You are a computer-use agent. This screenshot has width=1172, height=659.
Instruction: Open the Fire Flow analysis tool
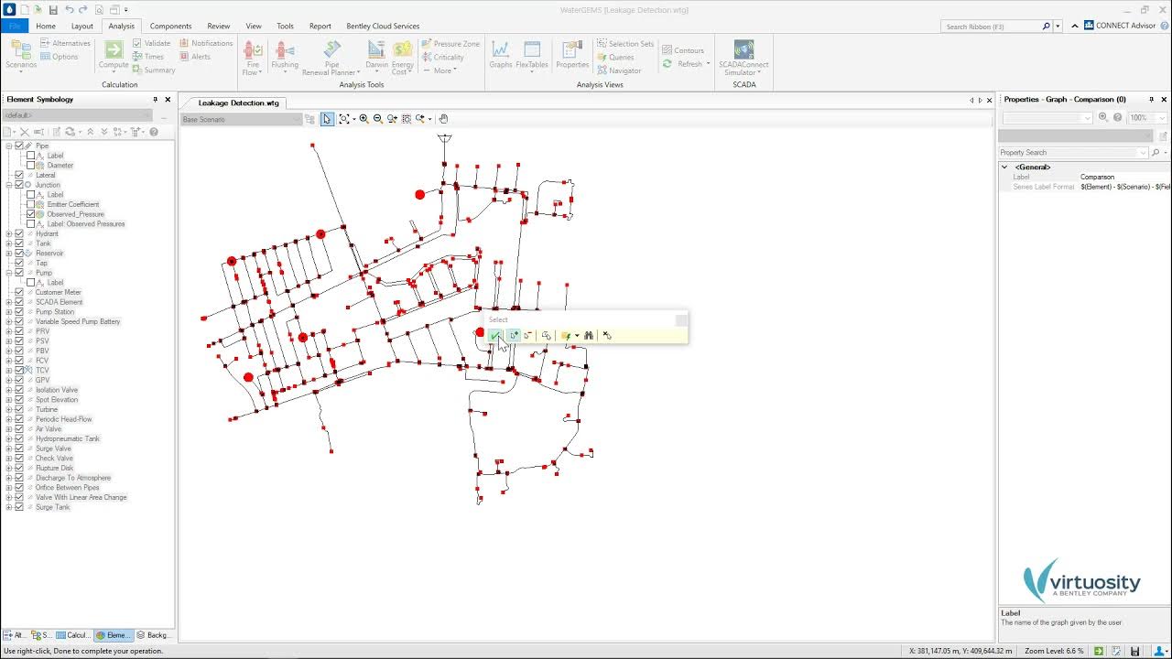tap(253, 57)
